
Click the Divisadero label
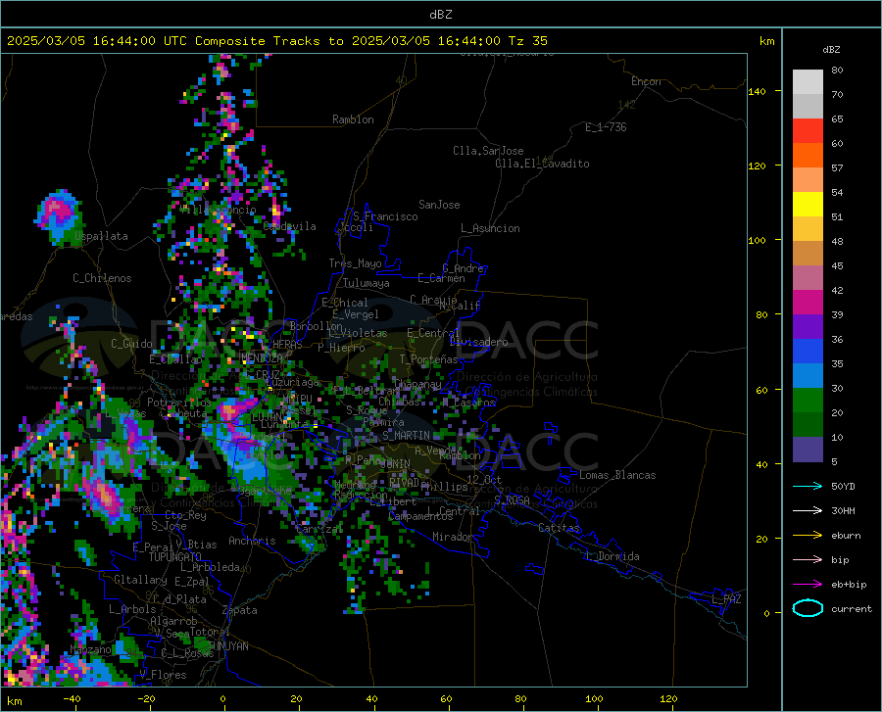point(478,342)
